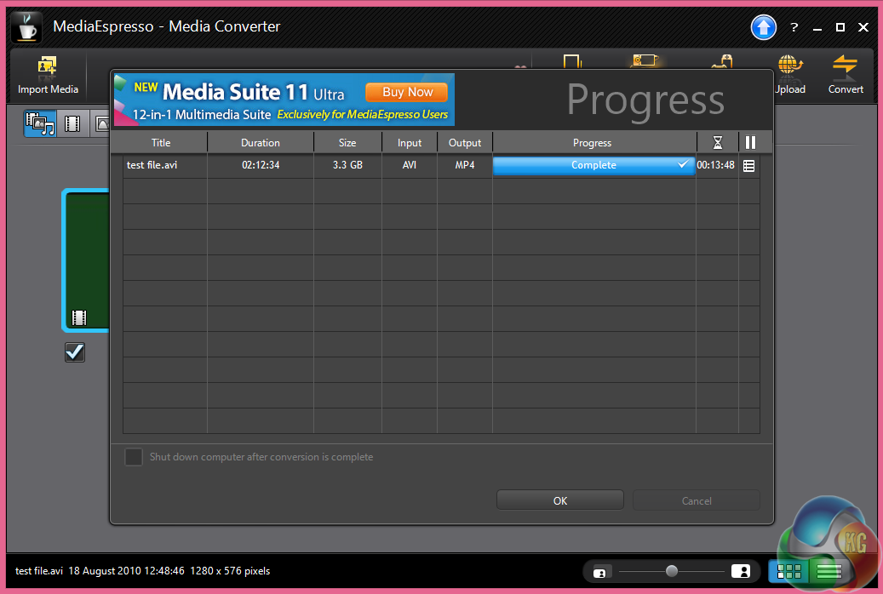Open the help question mark

(794, 27)
